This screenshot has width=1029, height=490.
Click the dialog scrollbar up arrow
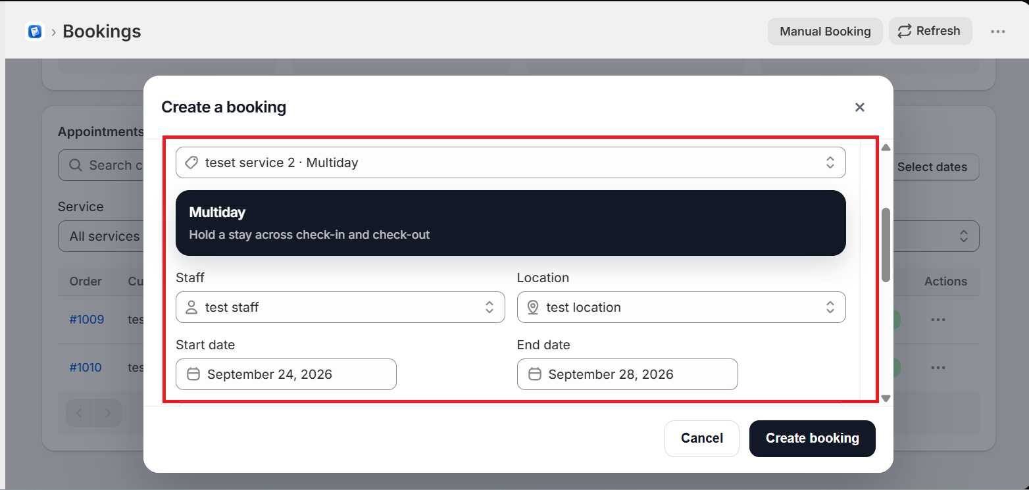886,147
